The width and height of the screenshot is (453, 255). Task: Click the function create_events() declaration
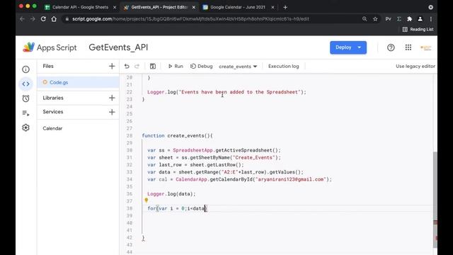click(177, 135)
